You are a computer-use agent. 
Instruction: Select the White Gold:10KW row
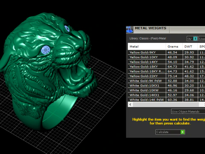tap(167, 90)
